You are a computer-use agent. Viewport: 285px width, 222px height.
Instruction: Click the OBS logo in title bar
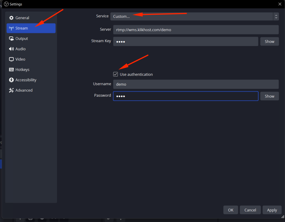pos(6,4)
